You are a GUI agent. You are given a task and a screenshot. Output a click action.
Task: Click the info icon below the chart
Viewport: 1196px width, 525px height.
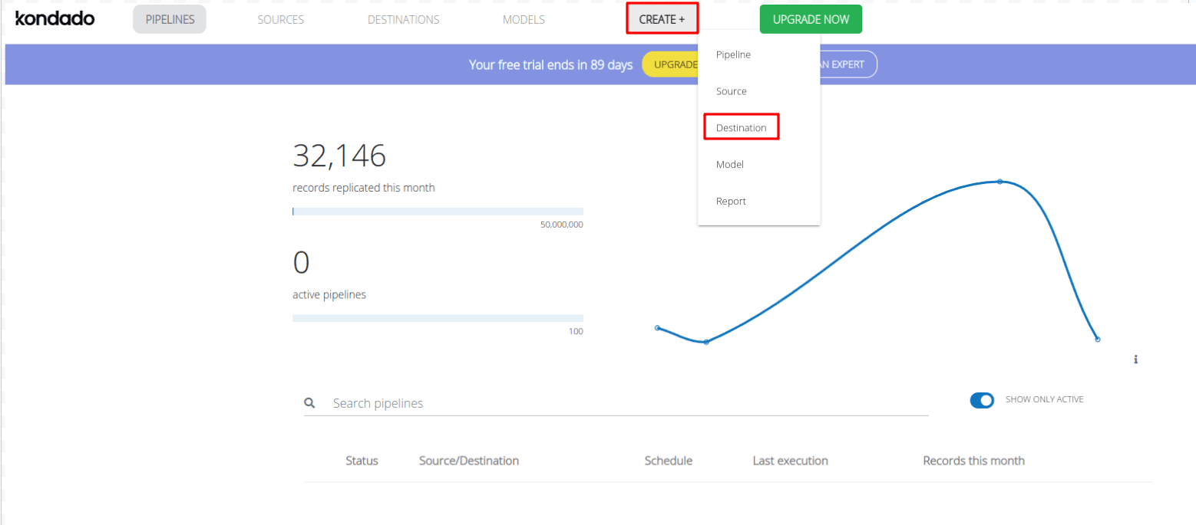(1135, 359)
